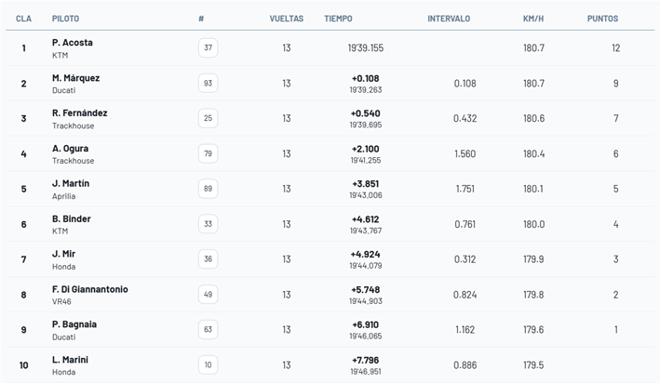Viewport: 660px width, 383px height.
Task: Select the number 89 badge for J. Martín
Action: [x=208, y=189]
